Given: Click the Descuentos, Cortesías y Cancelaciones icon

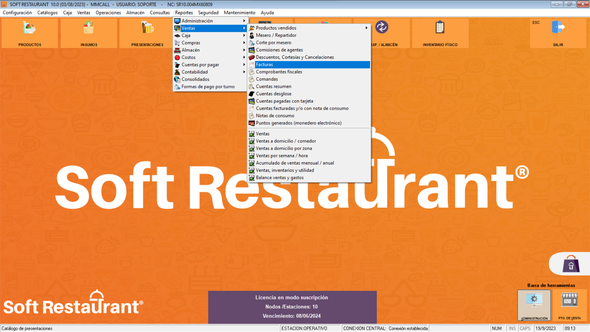Looking at the screenshot, I should [252, 57].
